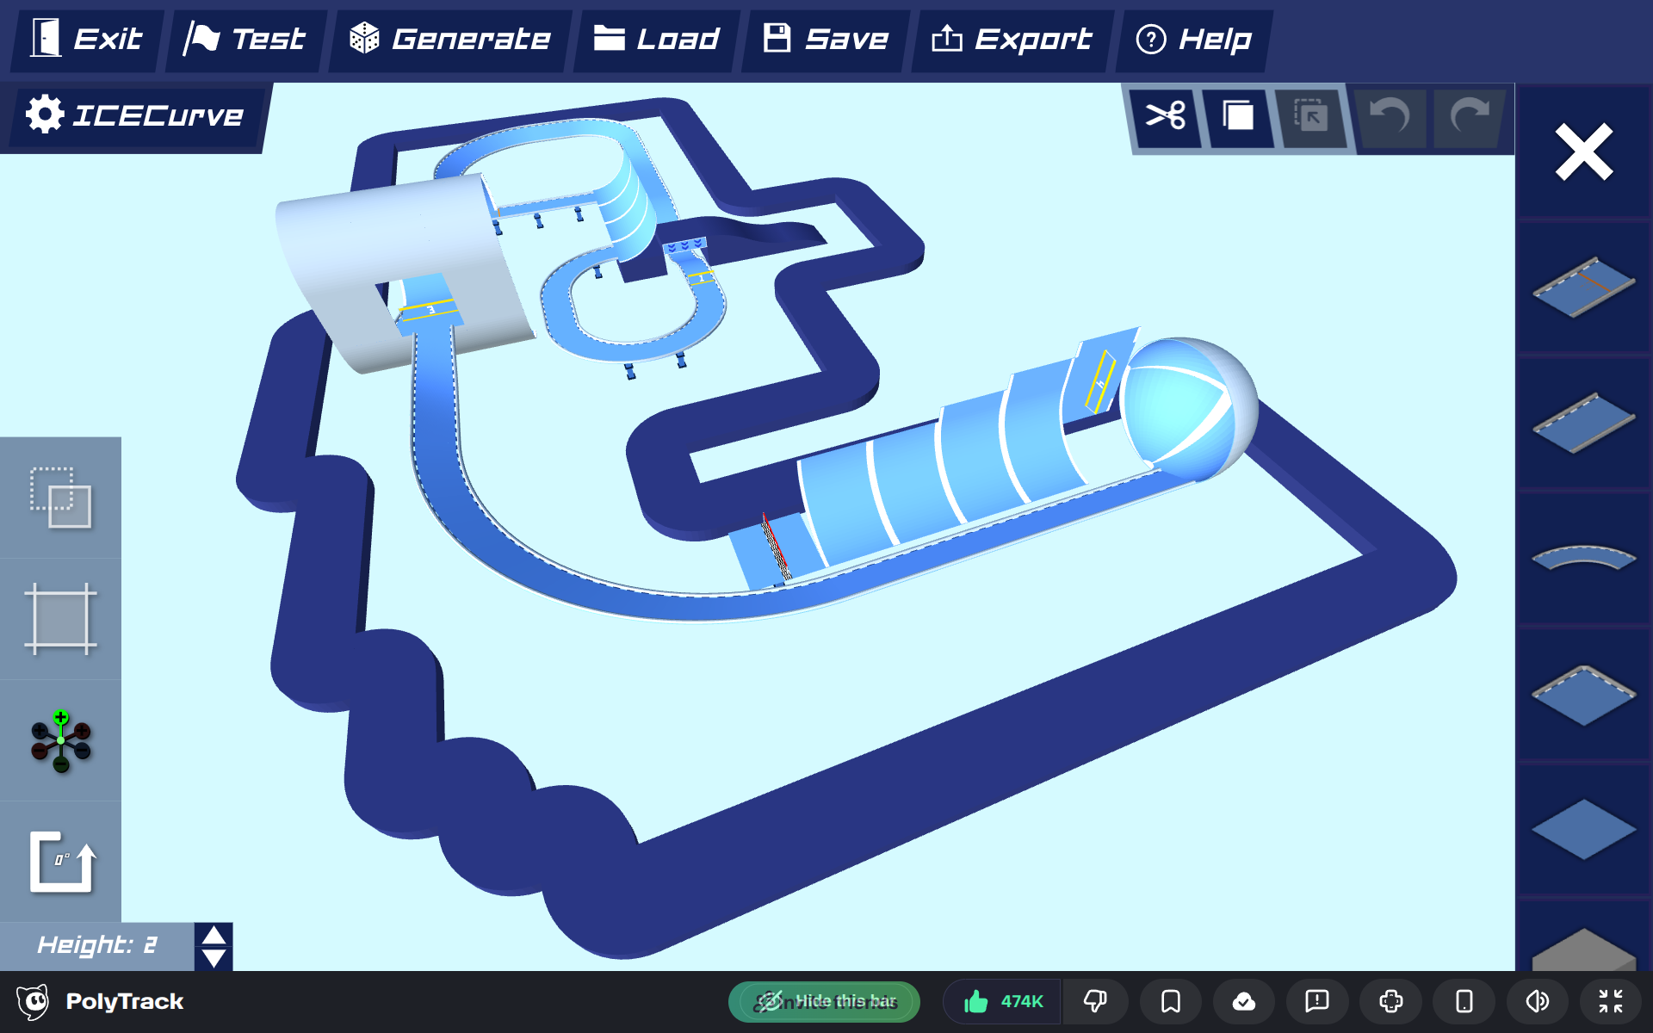Increase the height value

pyautogui.click(x=214, y=936)
